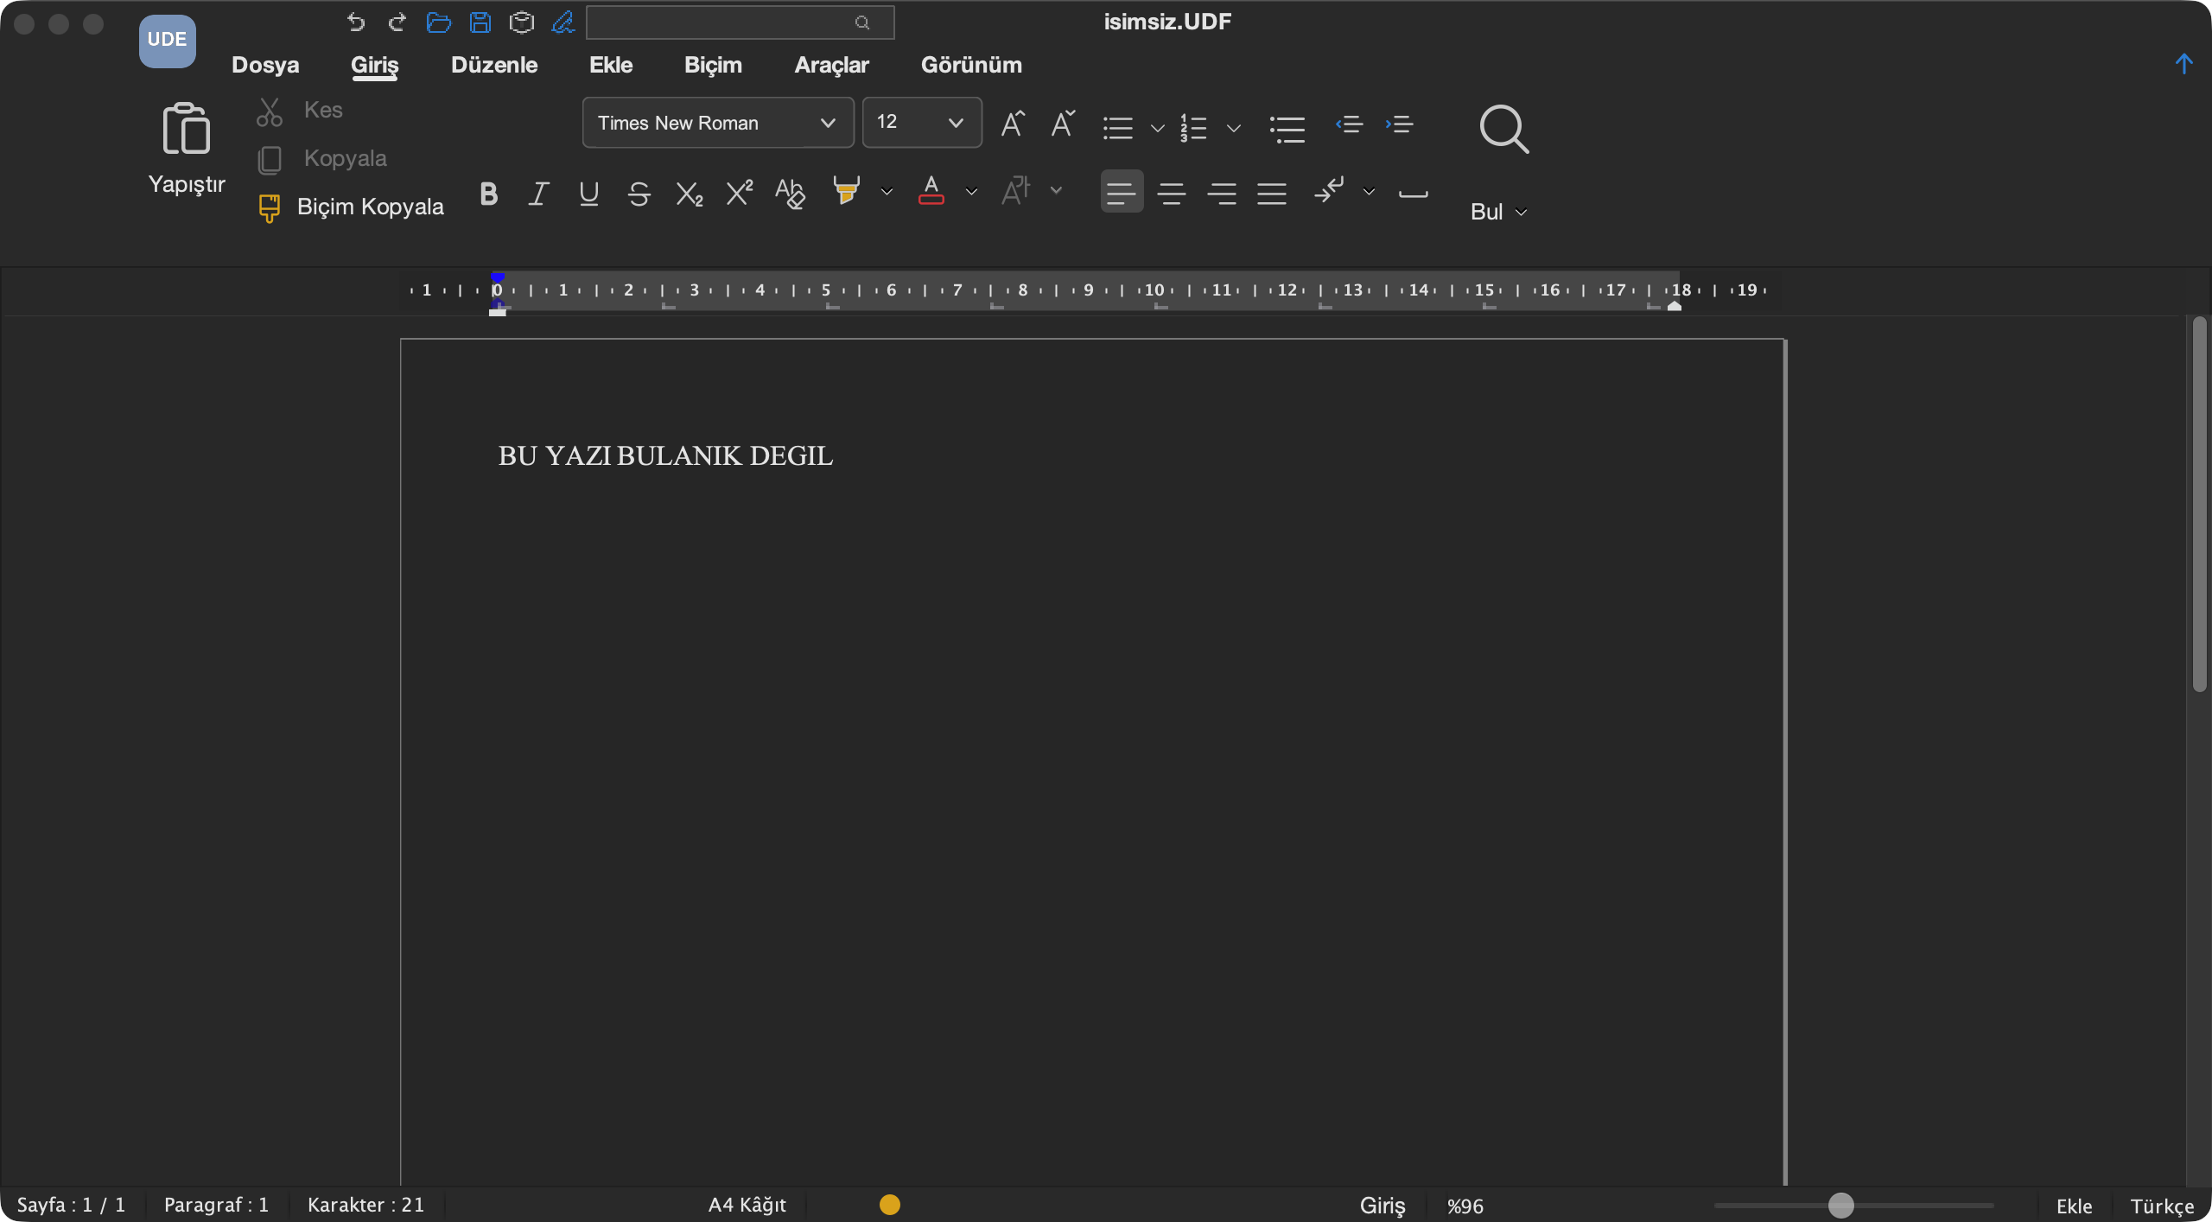The height and width of the screenshot is (1222, 2212).
Task: Click the Kes scissors icon
Action: click(x=269, y=111)
